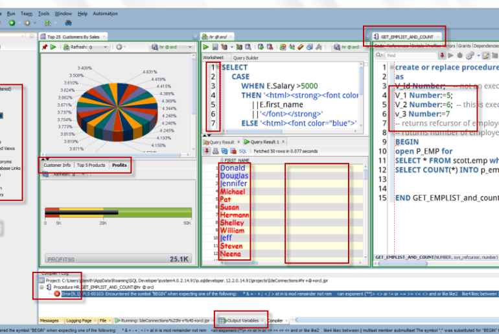Select the Profits tab

tap(119, 165)
